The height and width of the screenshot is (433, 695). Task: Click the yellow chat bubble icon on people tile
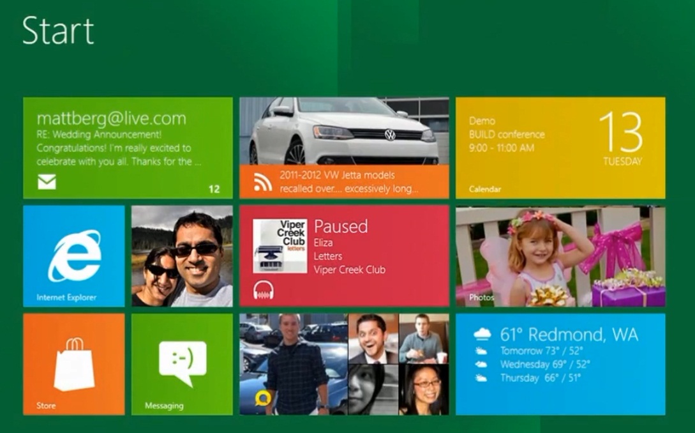point(262,399)
